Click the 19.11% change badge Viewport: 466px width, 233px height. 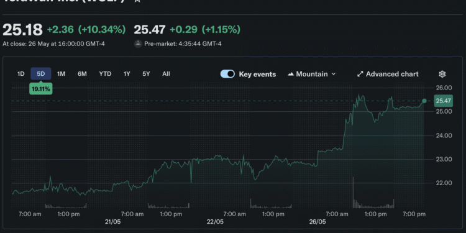pos(41,89)
